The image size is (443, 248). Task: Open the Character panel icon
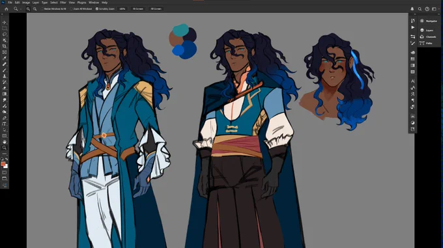coord(413,81)
